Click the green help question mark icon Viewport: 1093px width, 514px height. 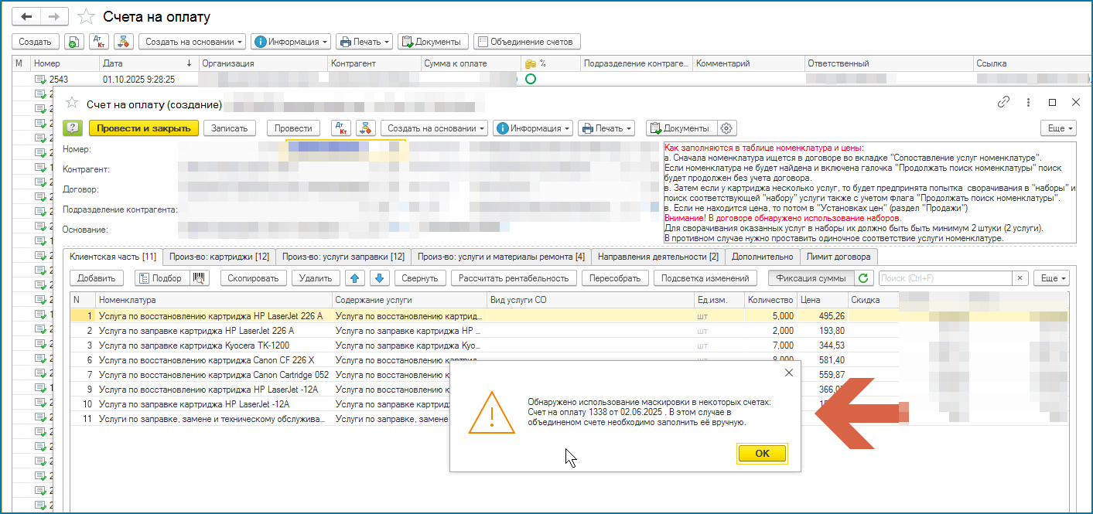click(73, 128)
